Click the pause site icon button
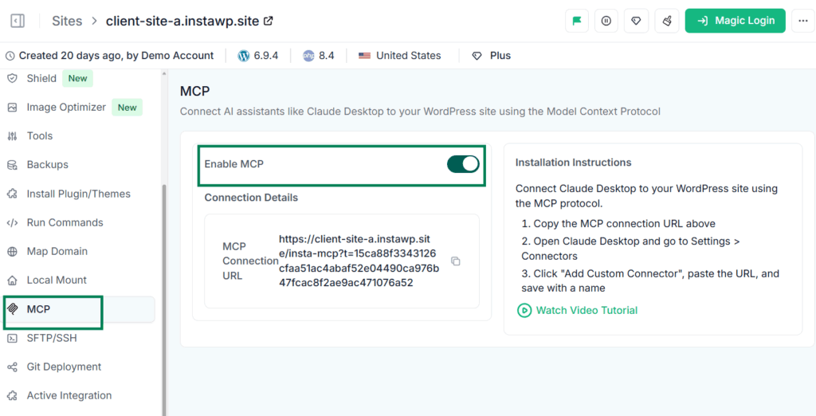The image size is (816, 416). [606, 21]
